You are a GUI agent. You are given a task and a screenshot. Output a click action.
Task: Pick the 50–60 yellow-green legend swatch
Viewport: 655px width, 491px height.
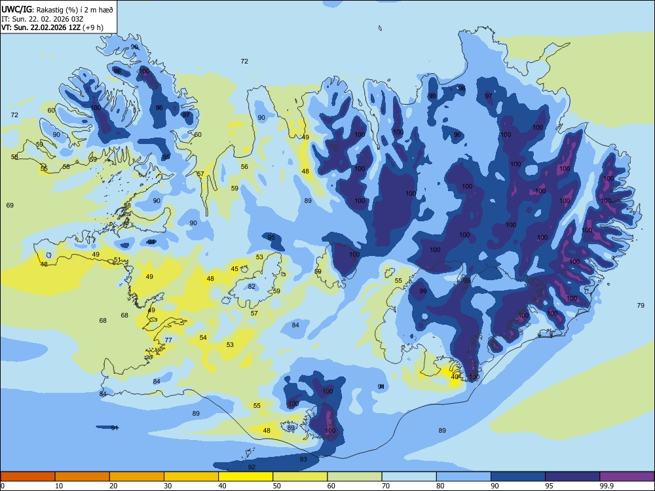(x=300, y=477)
